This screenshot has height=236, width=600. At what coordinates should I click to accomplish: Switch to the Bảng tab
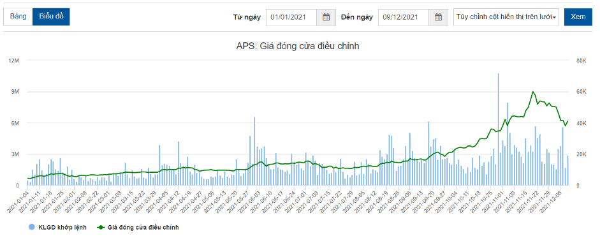pyautogui.click(x=18, y=17)
